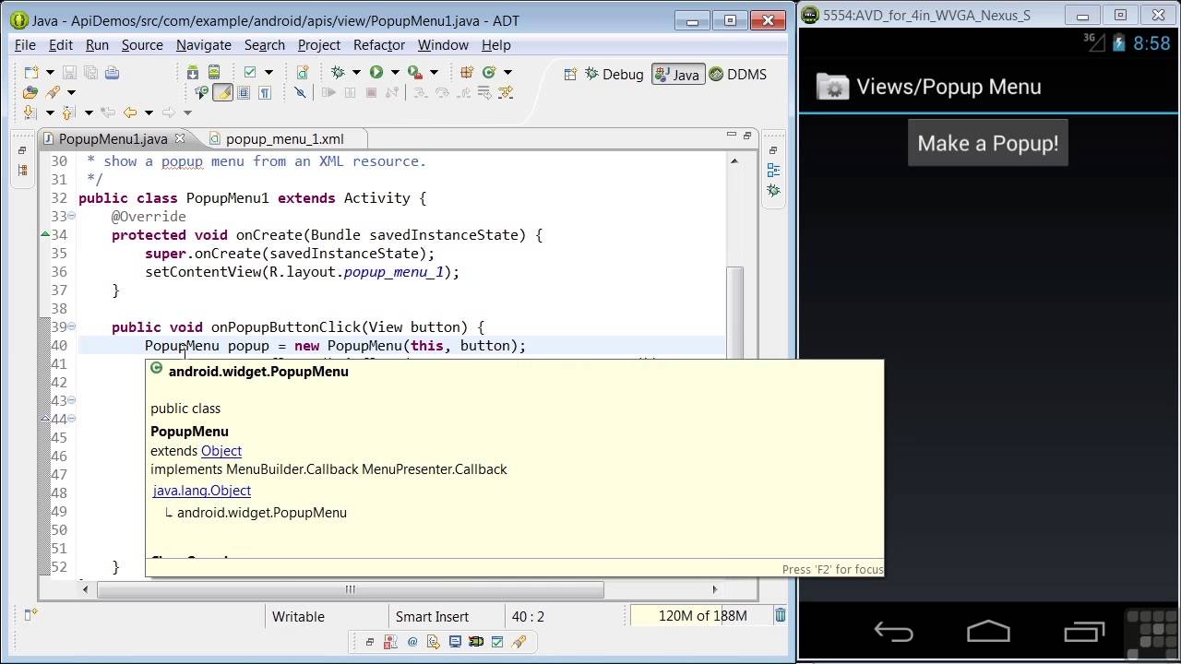Follow the java.lang.Object link
The height and width of the screenshot is (664, 1181).
(x=202, y=491)
